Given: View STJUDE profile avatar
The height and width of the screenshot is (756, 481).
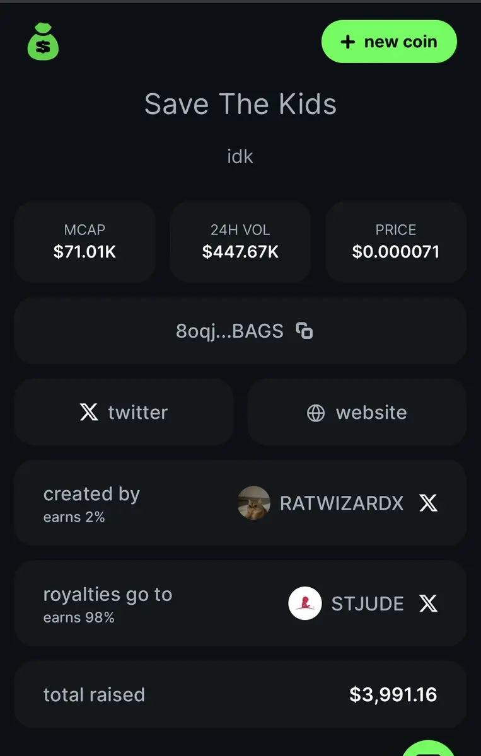Looking at the screenshot, I should point(305,604).
